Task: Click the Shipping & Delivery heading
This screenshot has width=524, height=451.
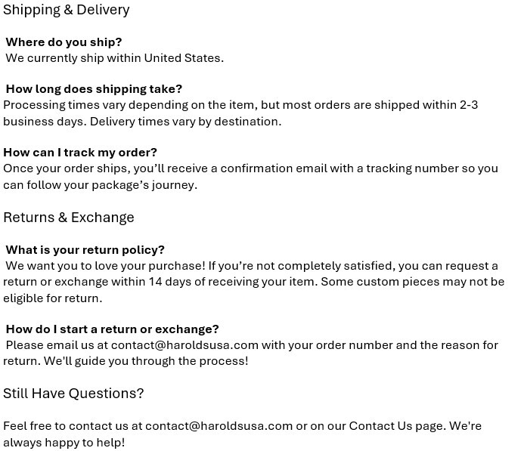Action: 67,10
